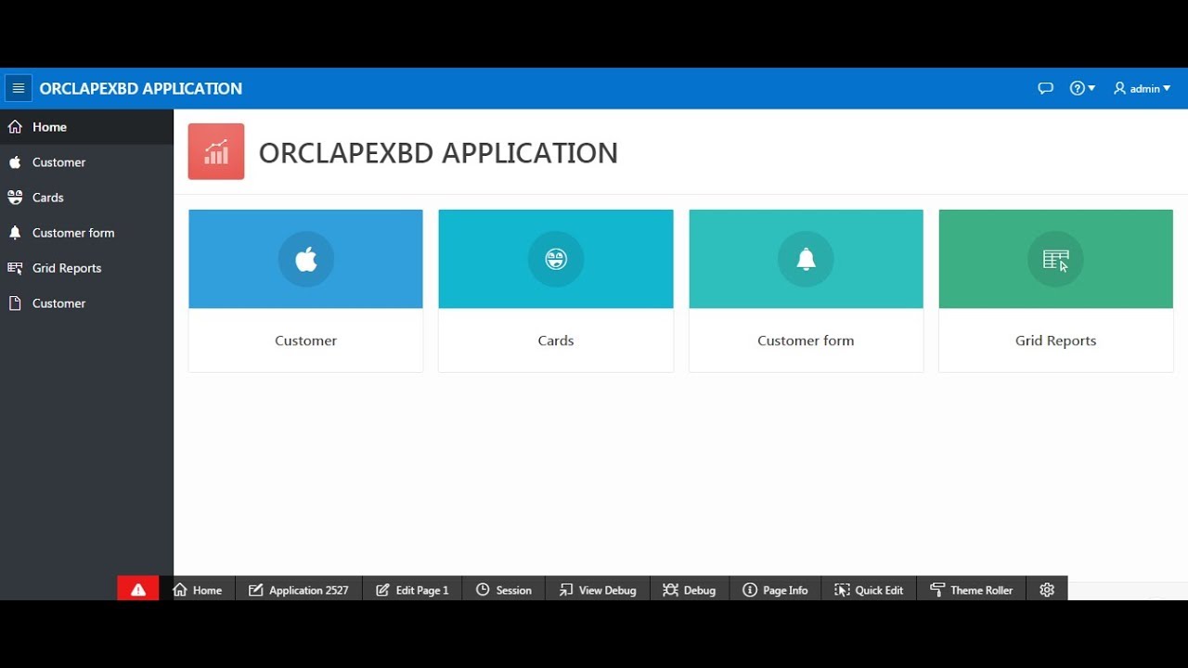This screenshot has width=1188, height=668.
Task: Click the table icon on Grid Reports card
Action: tap(1055, 259)
